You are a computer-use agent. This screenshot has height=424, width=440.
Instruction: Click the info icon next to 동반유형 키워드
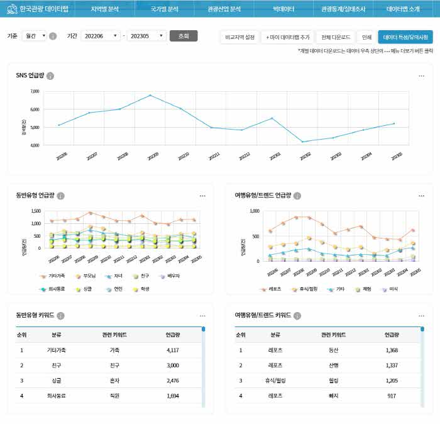(x=61, y=316)
